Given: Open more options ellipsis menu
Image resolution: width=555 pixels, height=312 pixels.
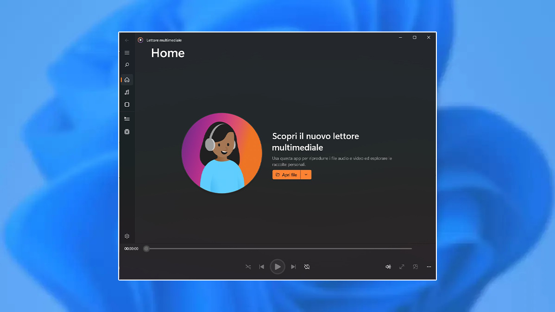Looking at the screenshot, I should click(x=429, y=267).
